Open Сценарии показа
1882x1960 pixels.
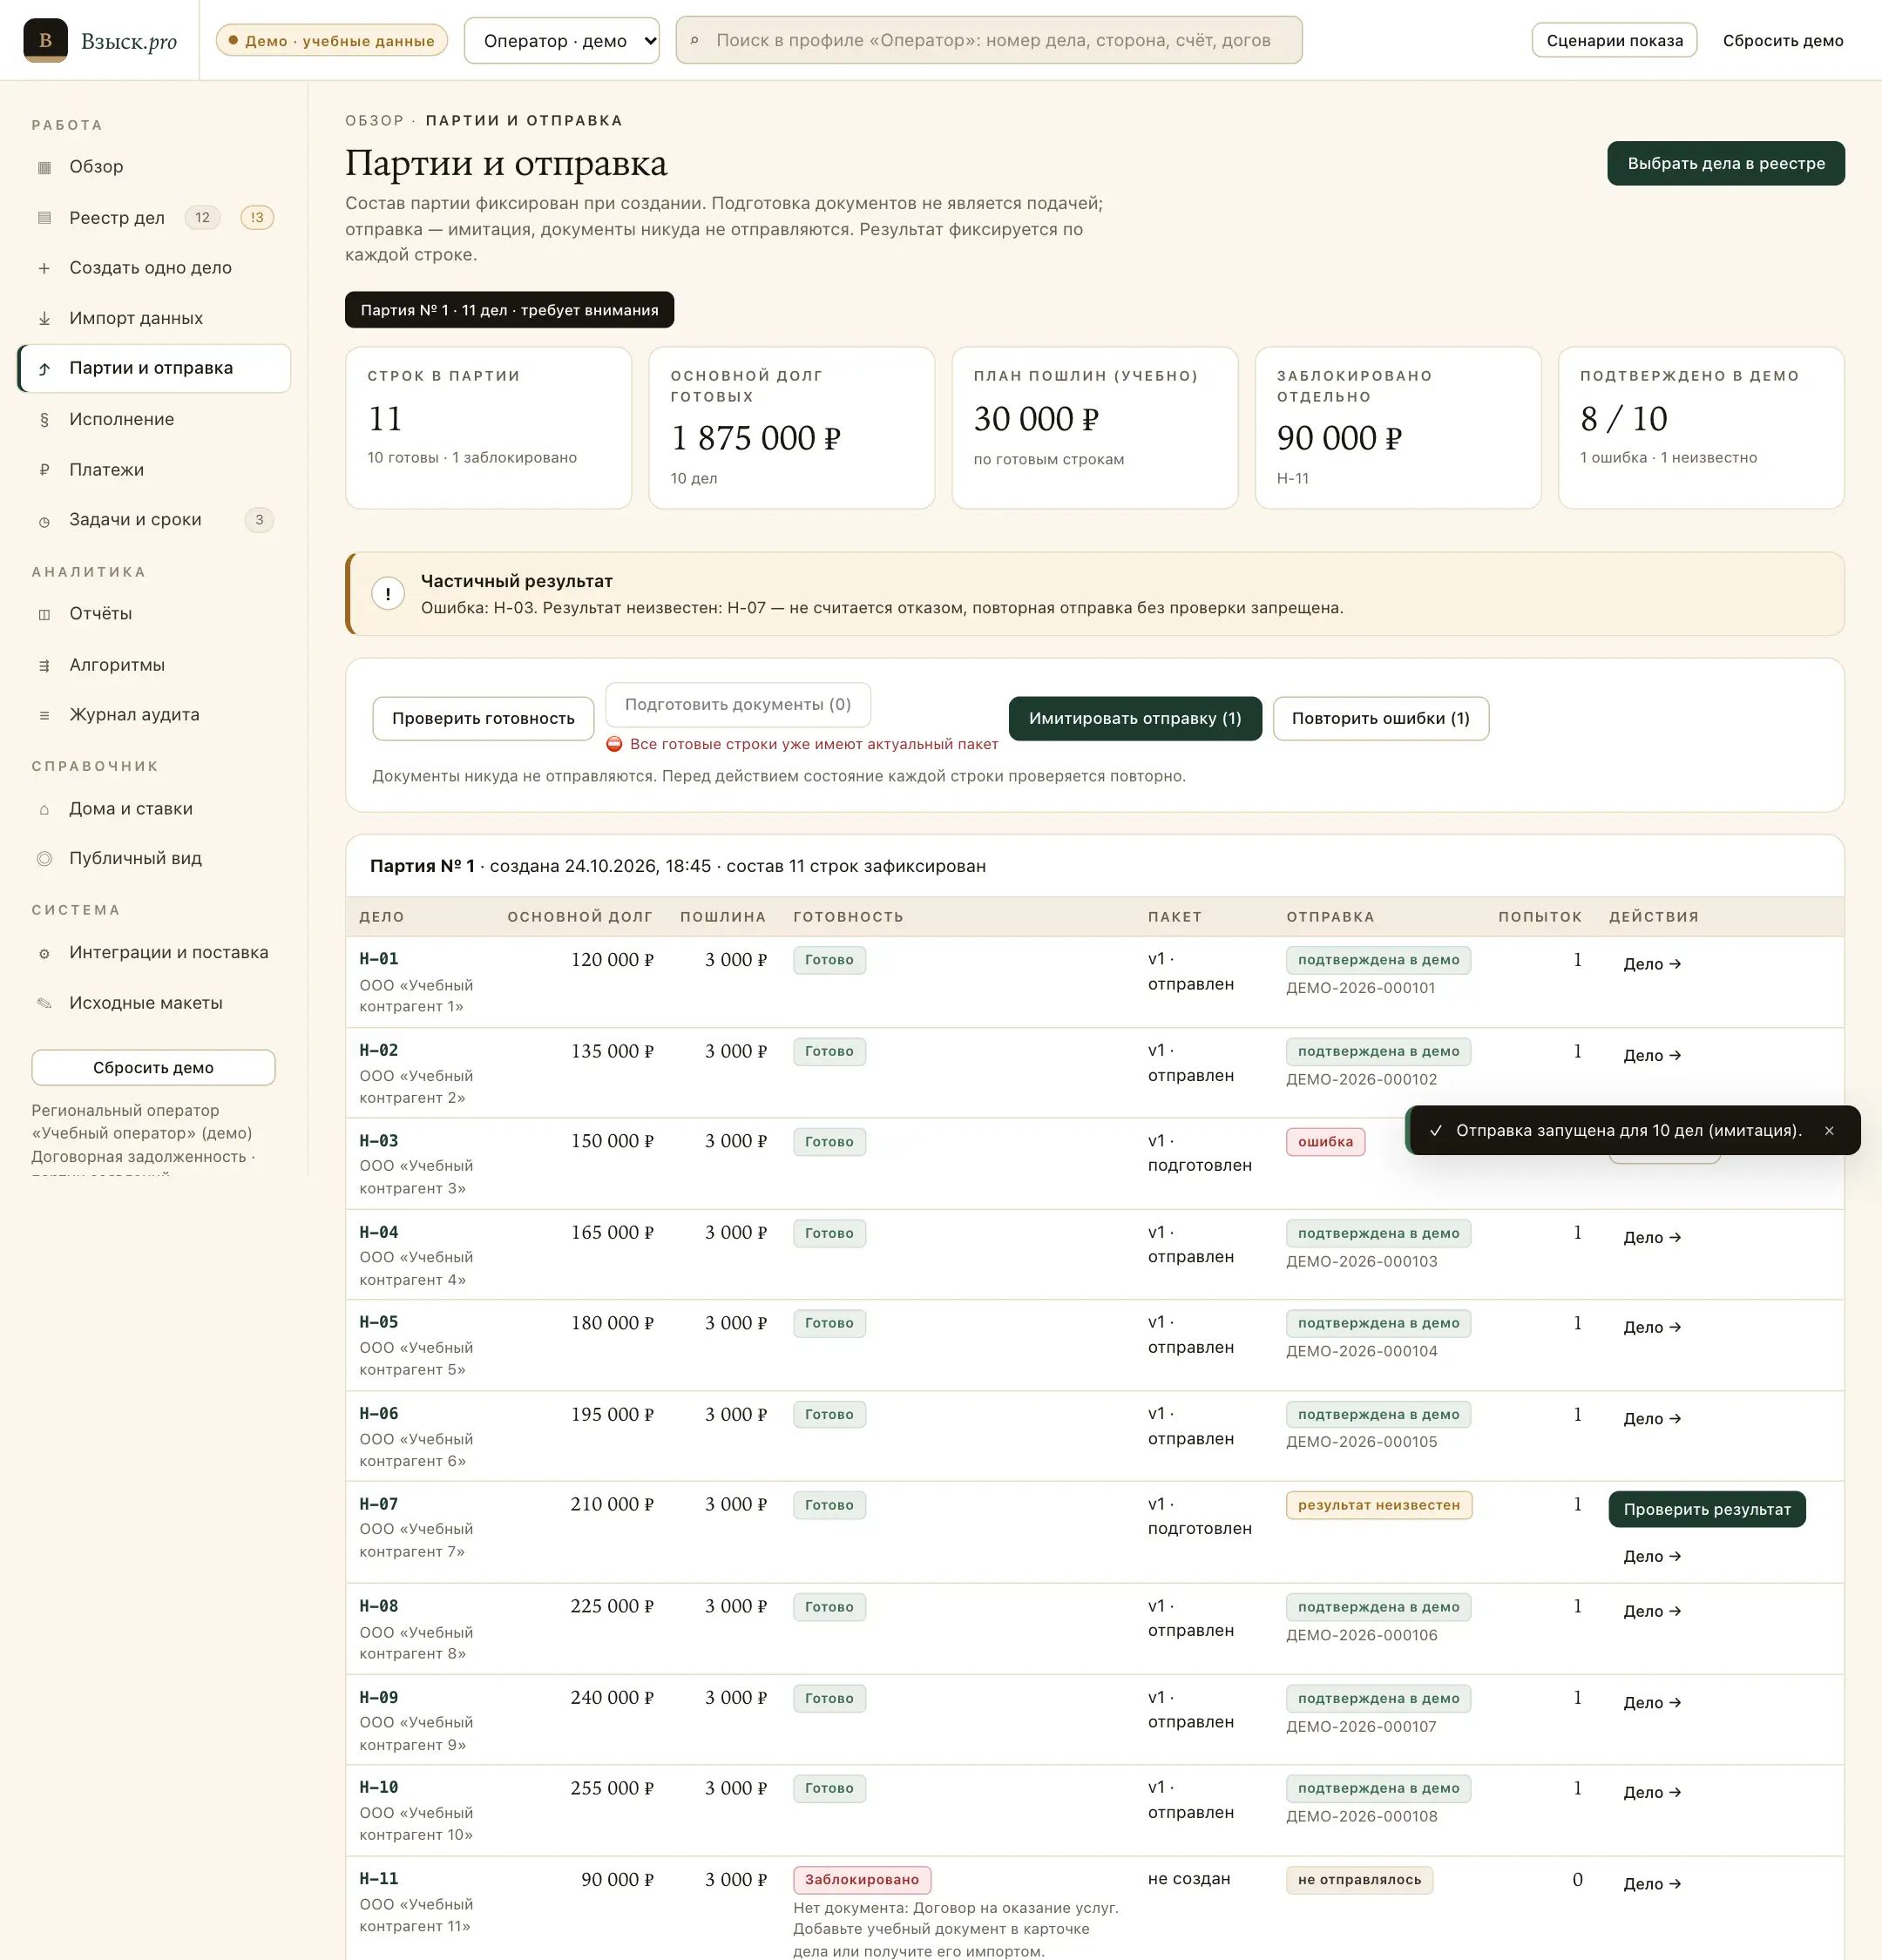tap(1614, 40)
